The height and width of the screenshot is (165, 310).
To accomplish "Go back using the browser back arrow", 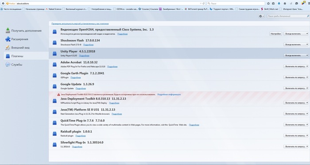I will (3, 4).
